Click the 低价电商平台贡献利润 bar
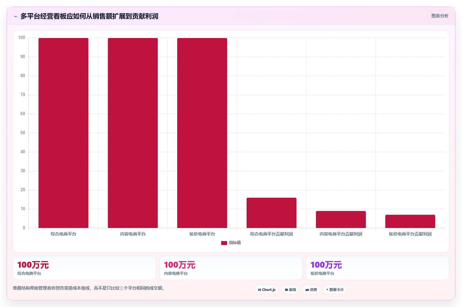The width and height of the screenshot is (462, 307). 410,221
